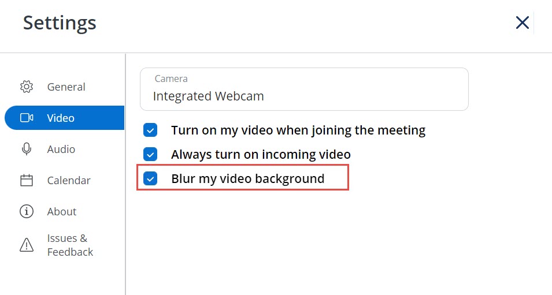Go to the Calendar settings section
552x295 pixels.
click(64, 180)
